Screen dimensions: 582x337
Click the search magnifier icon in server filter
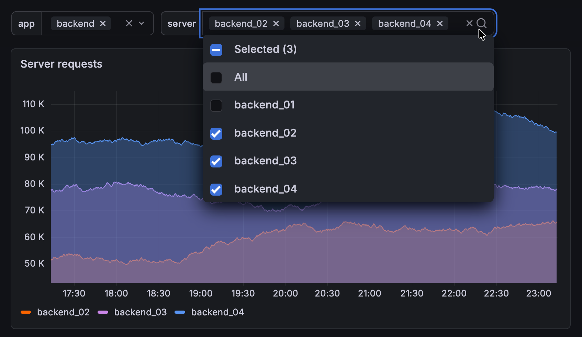(481, 23)
